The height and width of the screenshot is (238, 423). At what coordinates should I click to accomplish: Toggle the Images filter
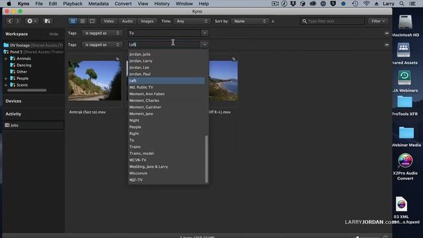click(x=147, y=21)
